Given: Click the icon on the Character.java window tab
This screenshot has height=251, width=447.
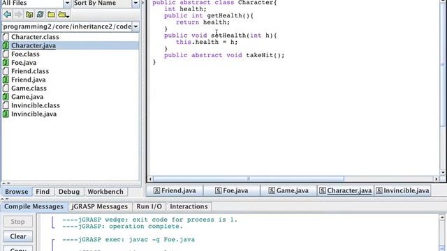Looking at the screenshot, I should (x=323, y=190).
